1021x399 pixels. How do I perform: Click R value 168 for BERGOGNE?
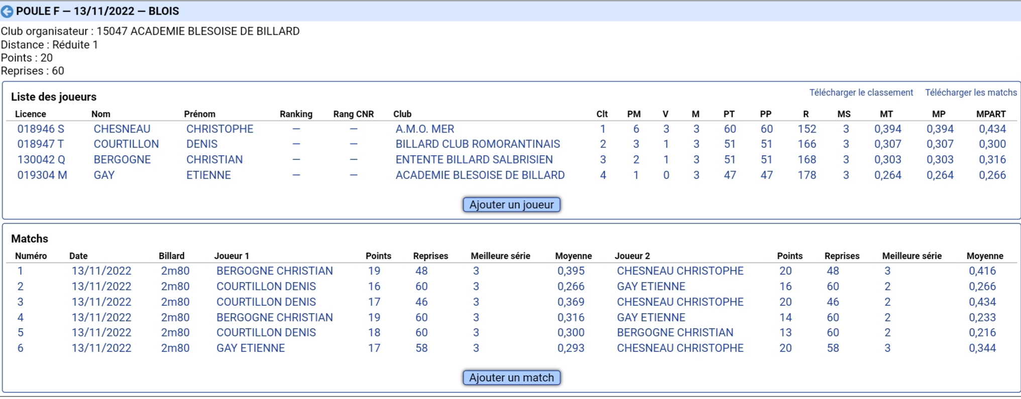click(807, 159)
